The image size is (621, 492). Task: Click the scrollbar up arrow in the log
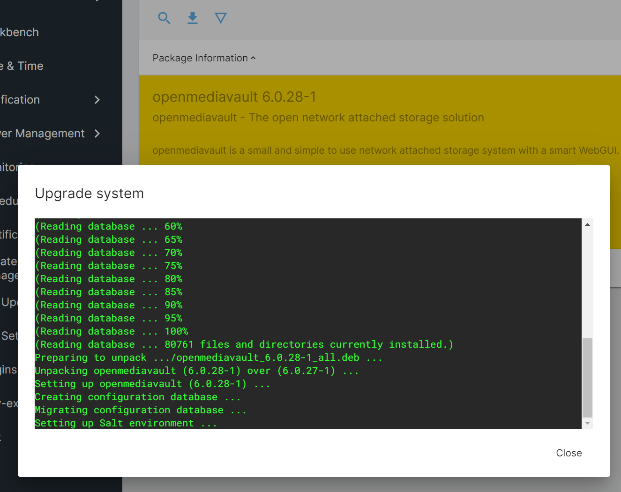(x=587, y=224)
